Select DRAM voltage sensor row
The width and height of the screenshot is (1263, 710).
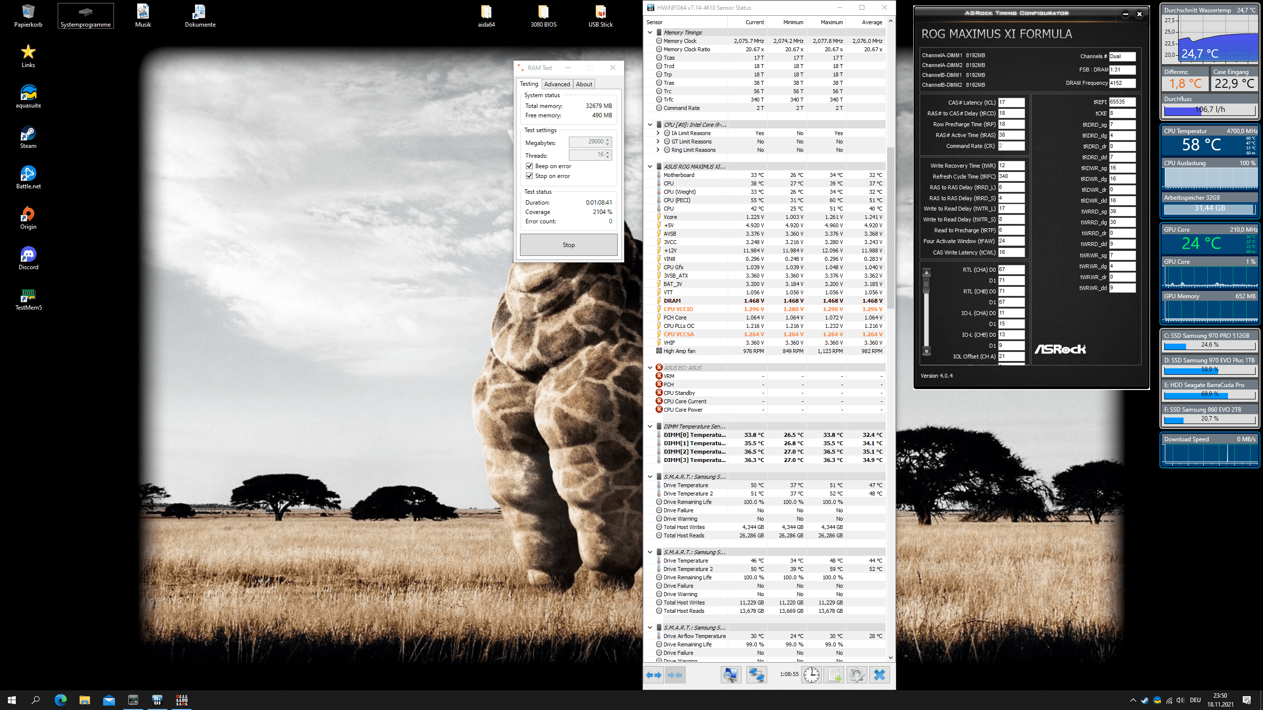coord(765,301)
